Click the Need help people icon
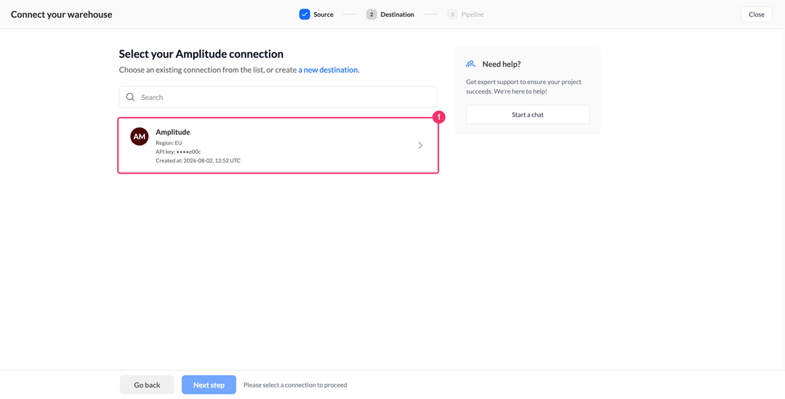785x399 pixels. 470,64
